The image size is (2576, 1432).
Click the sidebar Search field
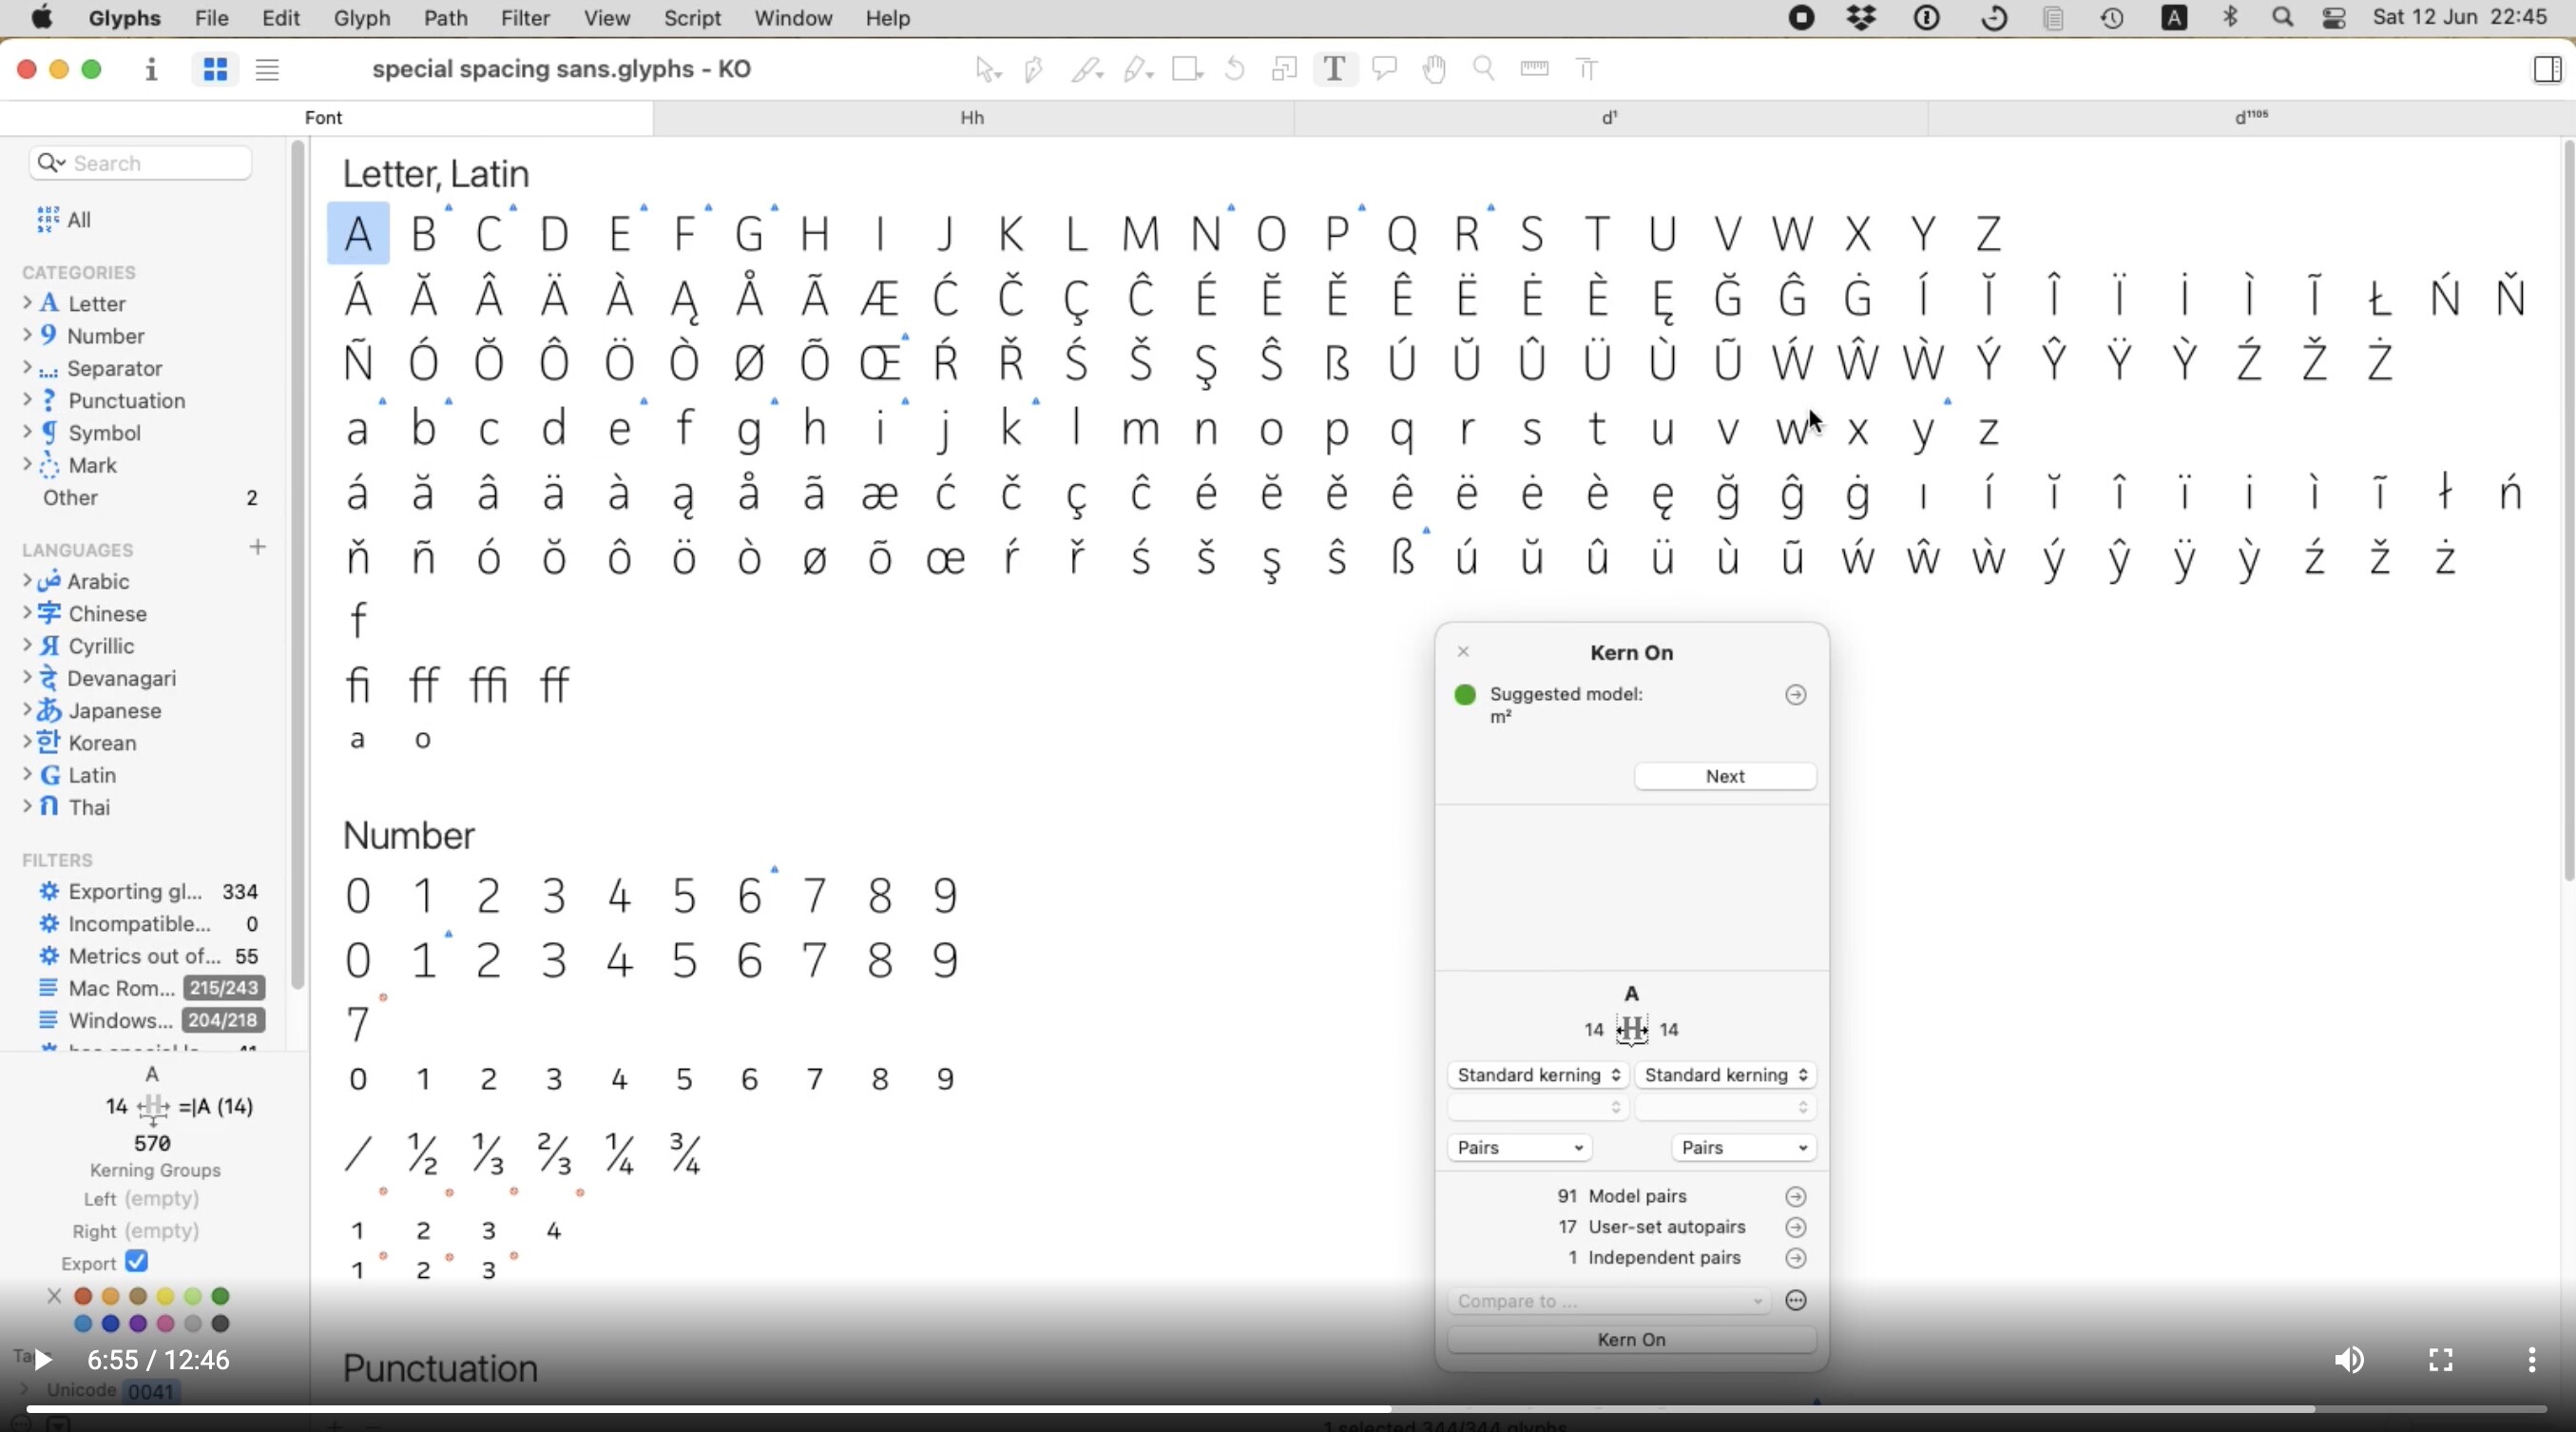(x=141, y=163)
